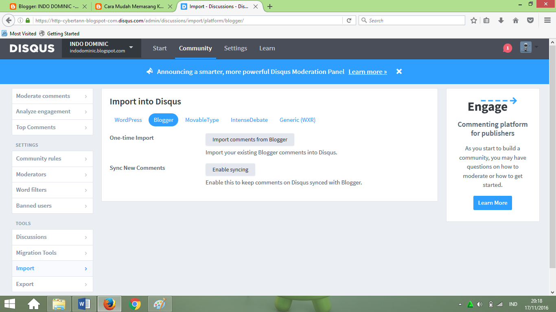Viewport: 556px width, 312px height.
Task: Bookmark this page with star icon
Action: pos(474,20)
